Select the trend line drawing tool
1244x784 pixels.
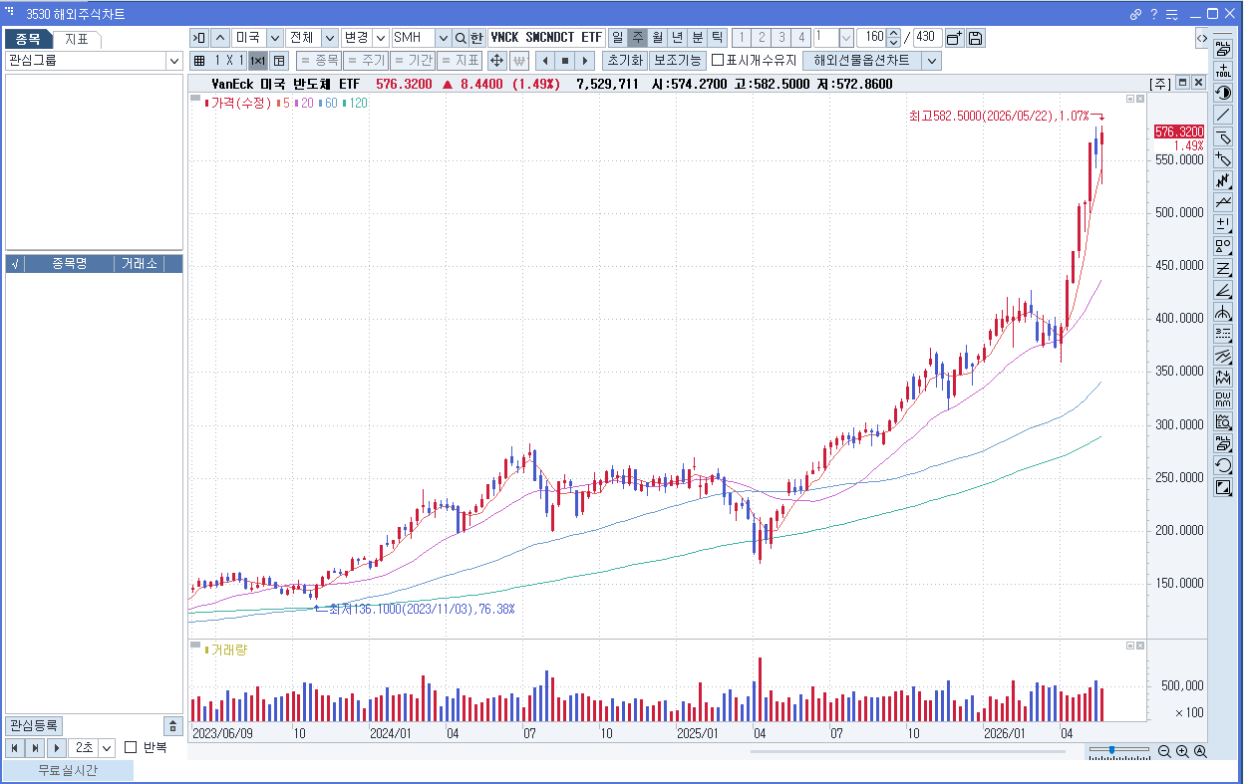1223,115
